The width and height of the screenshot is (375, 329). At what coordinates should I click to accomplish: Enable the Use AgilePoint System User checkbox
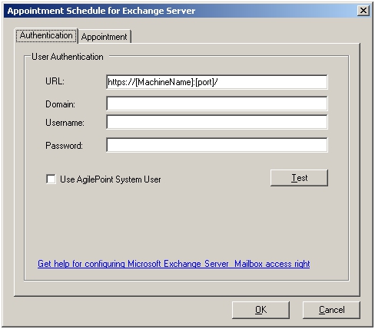(x=51, y=179)
